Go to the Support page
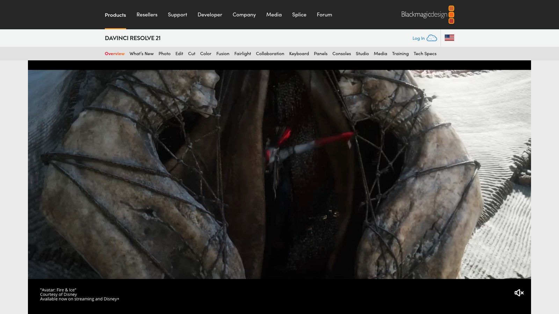The width and height of the screenshot is (559, 314). [x=177, y=15]
